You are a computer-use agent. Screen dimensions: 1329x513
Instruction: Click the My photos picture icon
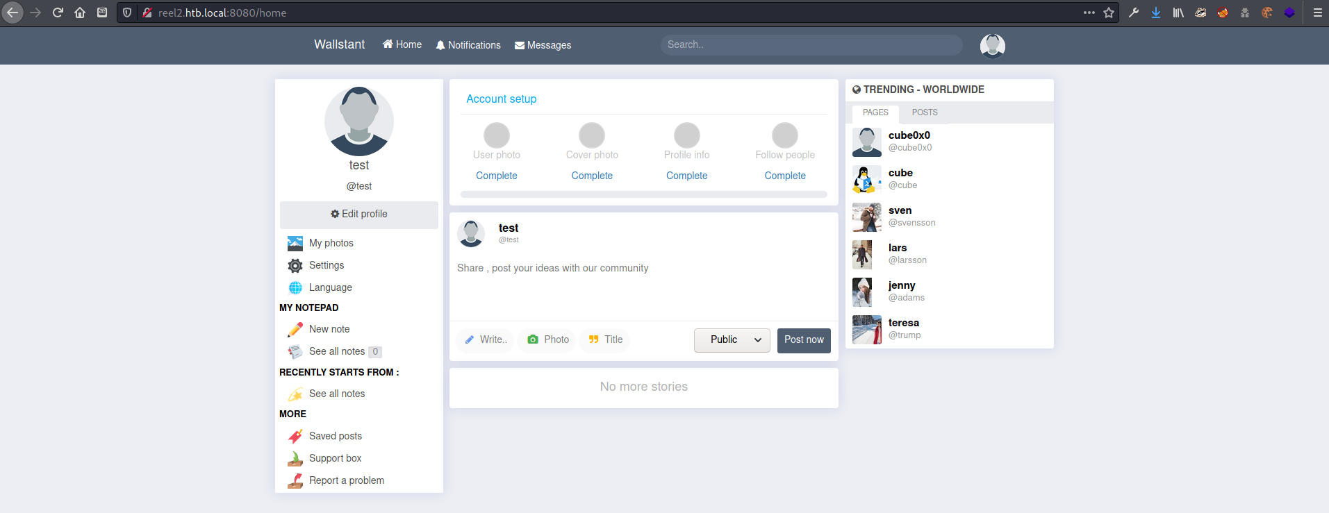point(295,243)
